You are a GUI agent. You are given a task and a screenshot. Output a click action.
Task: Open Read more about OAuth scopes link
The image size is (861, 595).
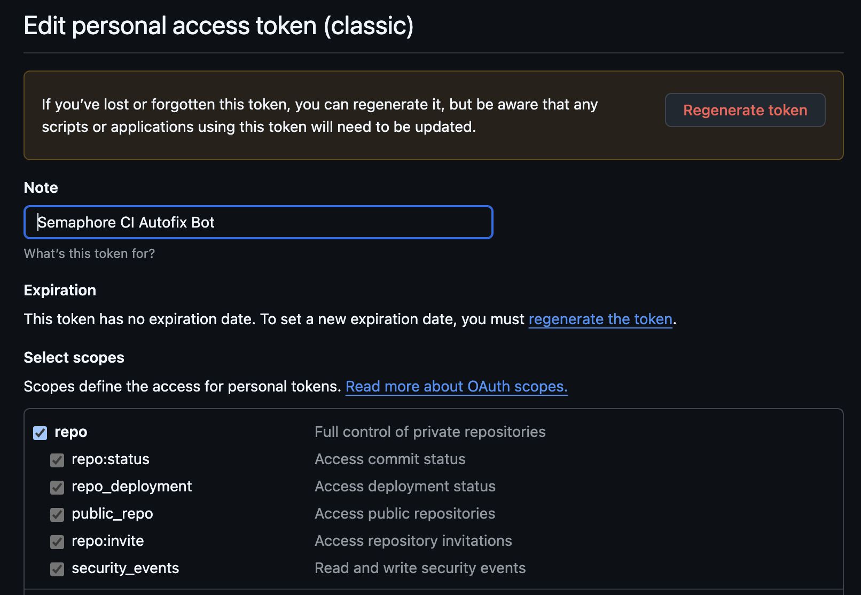click(457, 386)
